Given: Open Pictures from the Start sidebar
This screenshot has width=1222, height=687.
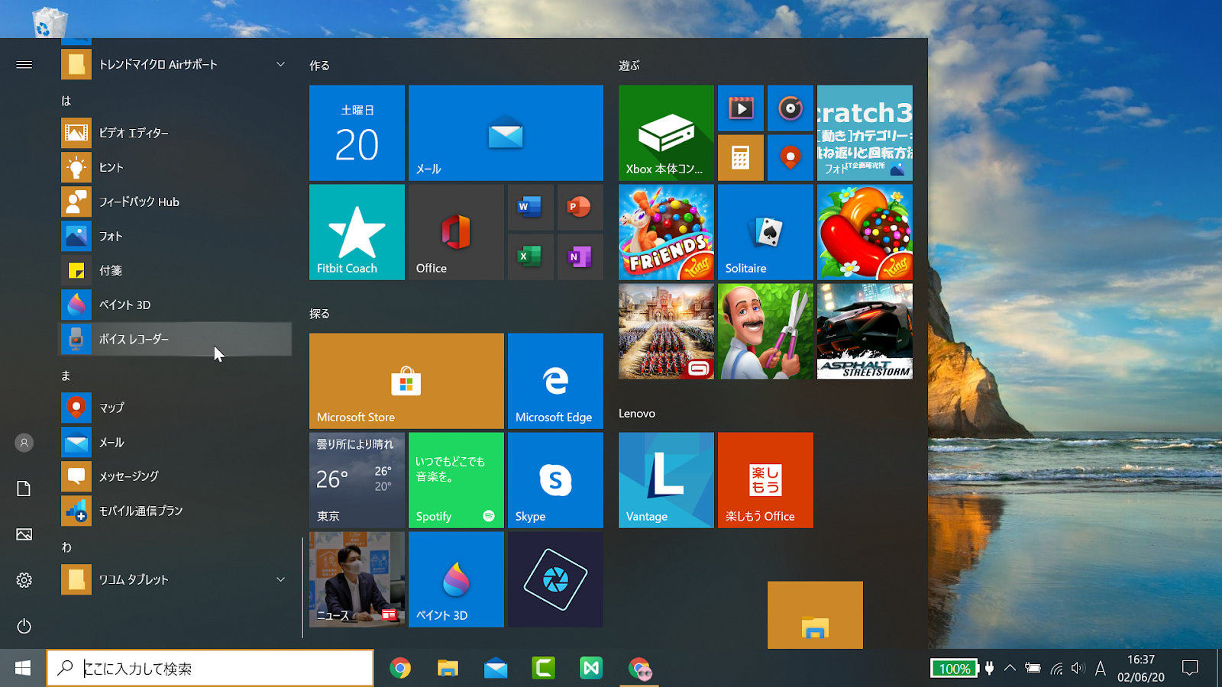Looking at the screenshot, I should [24, 534].
